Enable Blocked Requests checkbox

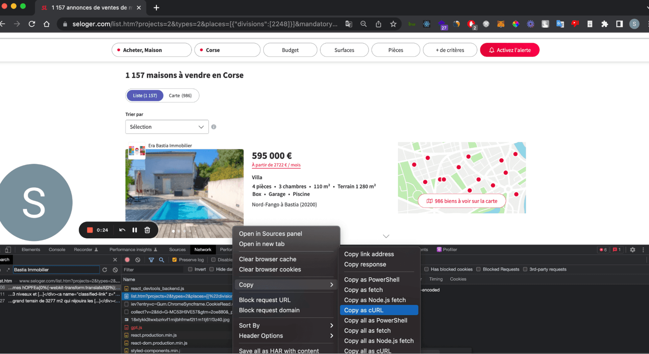tap(478, 269)
